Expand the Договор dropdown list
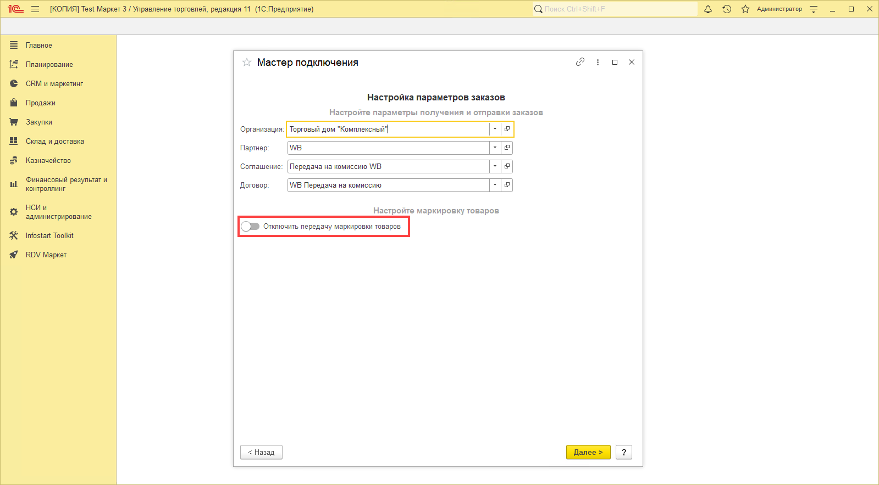879x485 pixels. tap(495, 185)
